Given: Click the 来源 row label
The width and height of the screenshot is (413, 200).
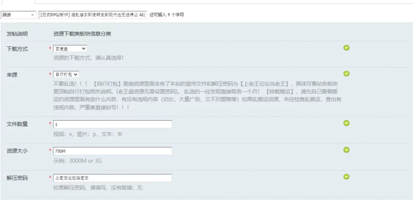Looking at the screenshot, I should coord(12,75).
